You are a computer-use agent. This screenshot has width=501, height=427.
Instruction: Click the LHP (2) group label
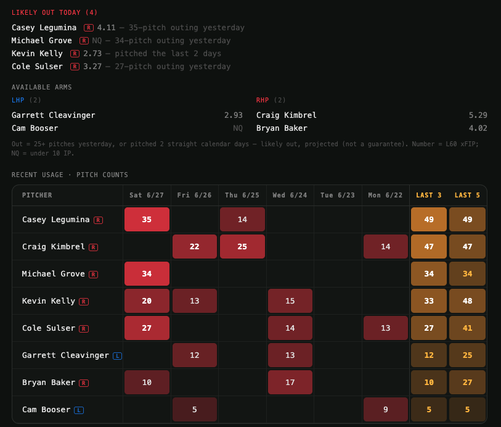[x=26, y=100]
